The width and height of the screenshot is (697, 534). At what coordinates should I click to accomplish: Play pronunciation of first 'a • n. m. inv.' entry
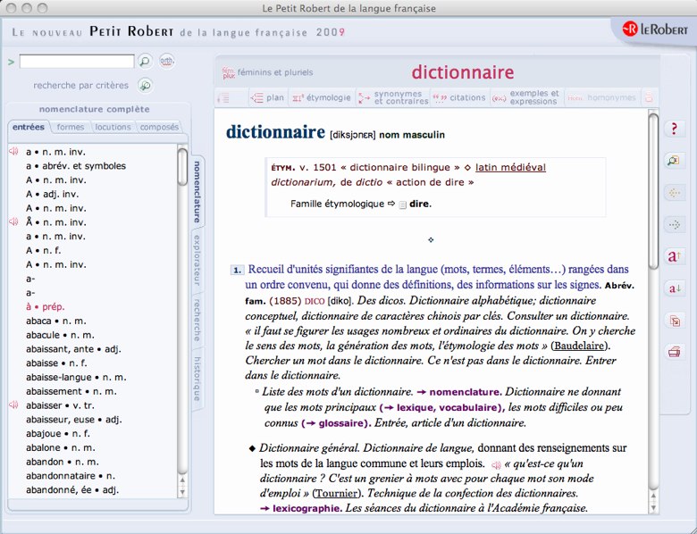point(13,152)
